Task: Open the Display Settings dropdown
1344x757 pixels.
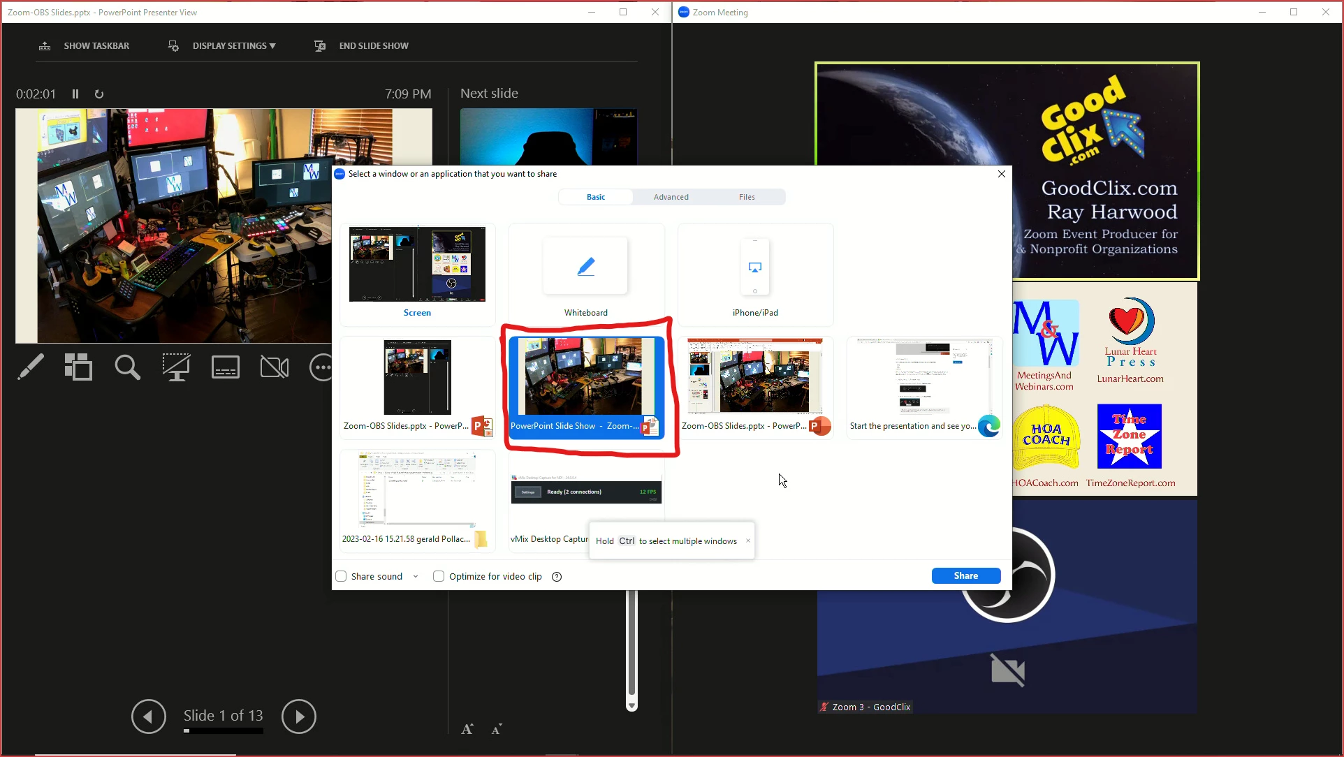Action: click(x=233, y=46)
